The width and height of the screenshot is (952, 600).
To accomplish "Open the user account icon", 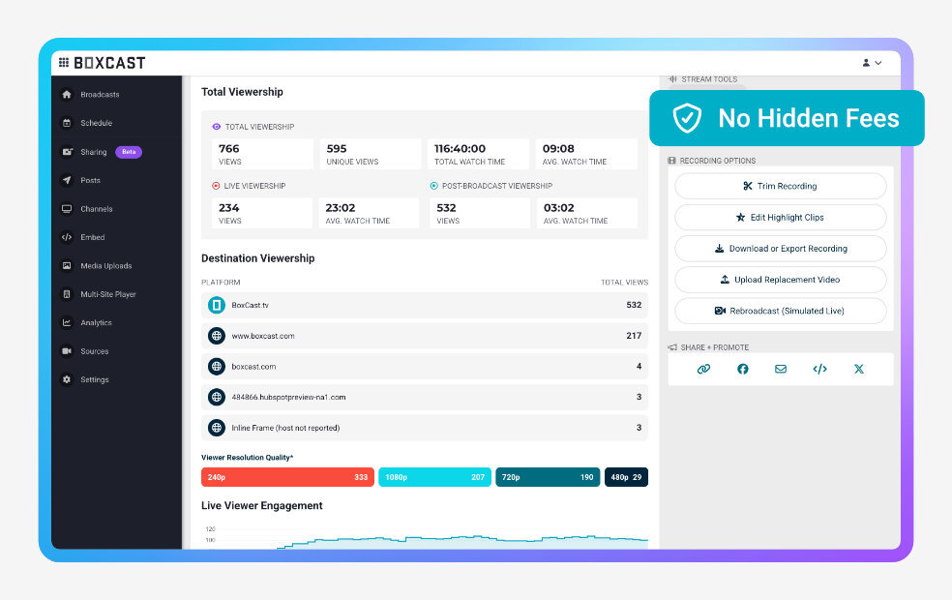I will [x=867, y=63].
